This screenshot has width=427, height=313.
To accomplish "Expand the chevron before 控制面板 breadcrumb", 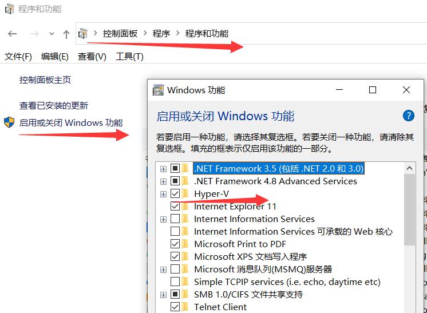I will pyautogui.click(x=96, y=33).
